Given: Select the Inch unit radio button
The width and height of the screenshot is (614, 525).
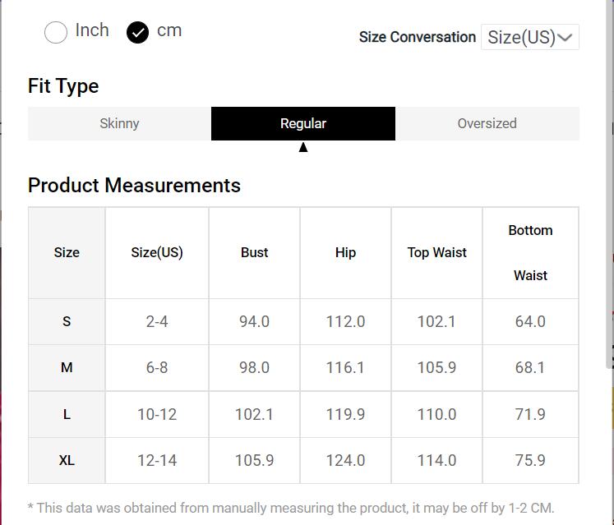Looking at the screenshot, I should click(x=56, y=32).
